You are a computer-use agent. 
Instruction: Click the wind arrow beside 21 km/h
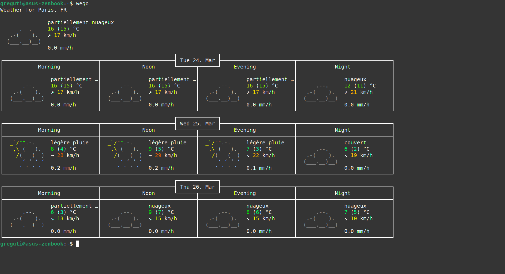click(x=346, y=92)
